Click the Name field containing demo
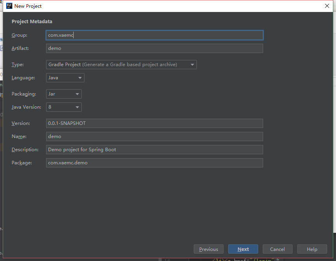The image size is (336, 261). click(155, 136)
